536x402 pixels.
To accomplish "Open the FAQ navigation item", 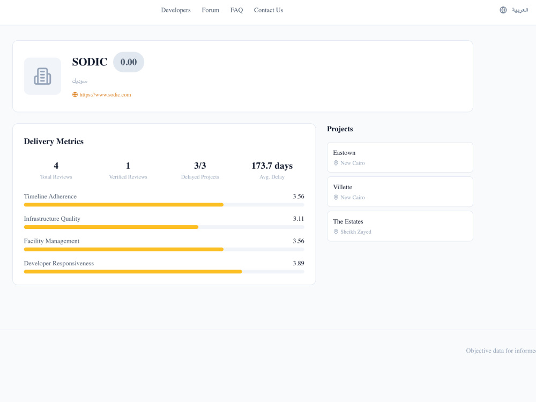I will (x=236, y=10).
